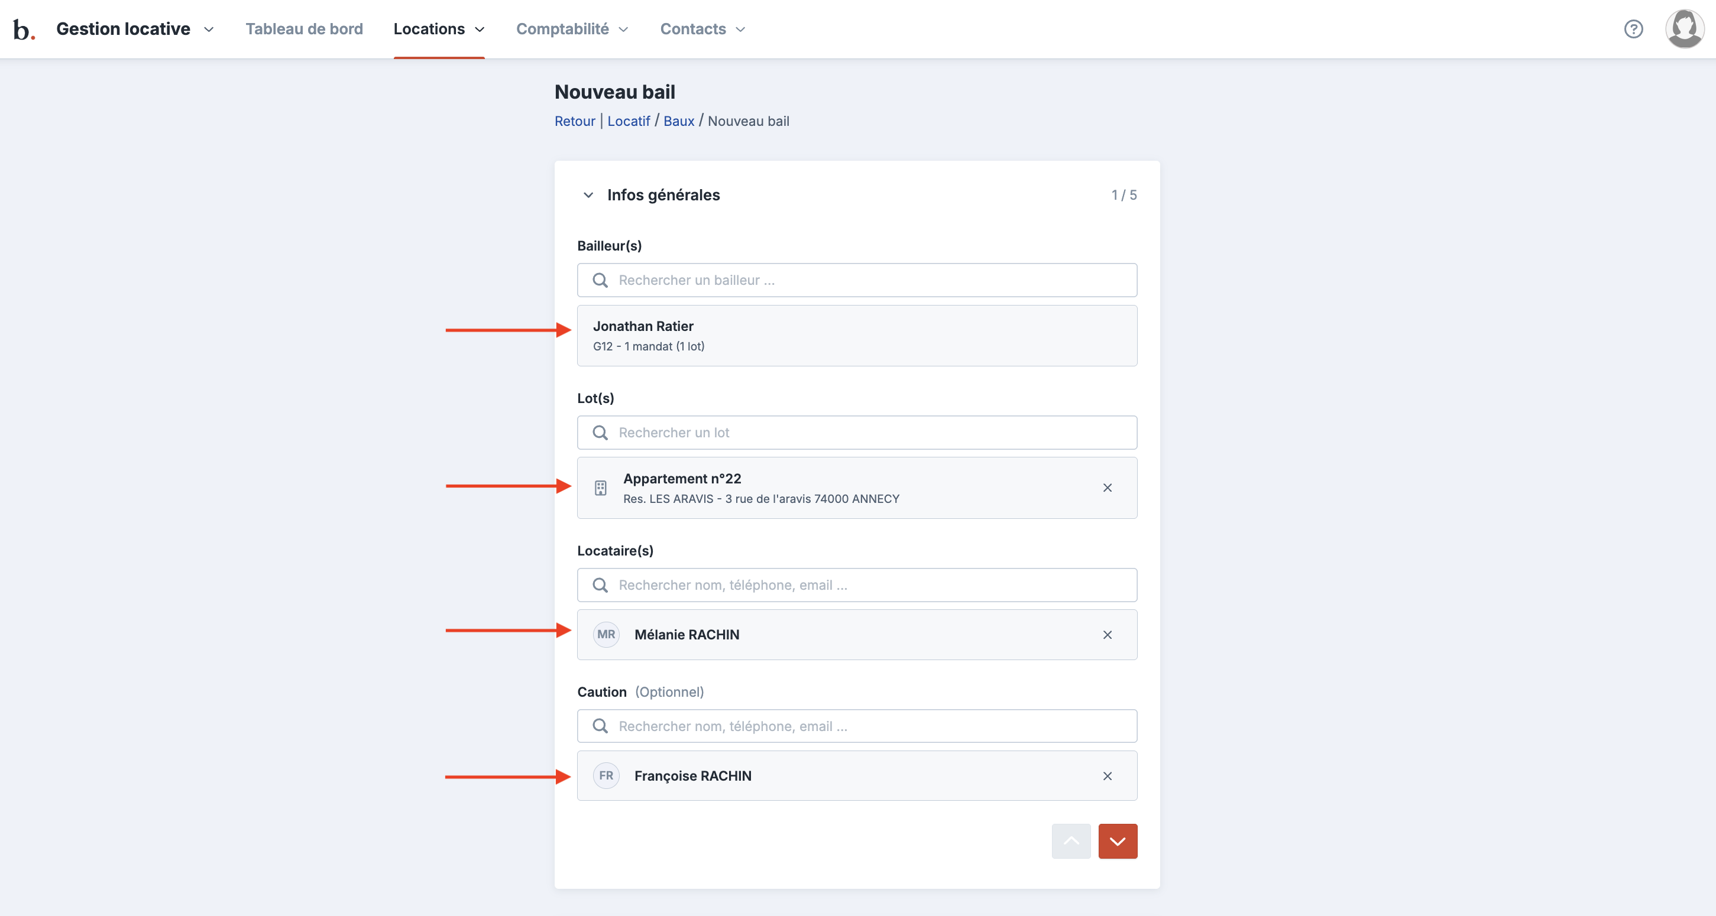Click the MR initials avatar

click(x=606, y=635)
